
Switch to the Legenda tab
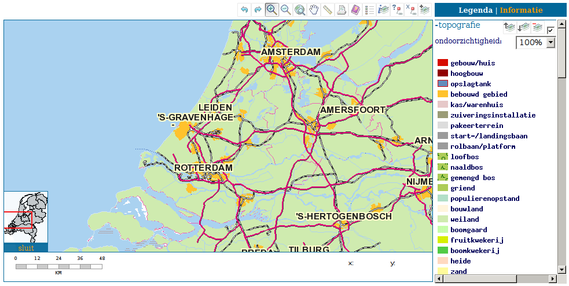coord(475,10)
